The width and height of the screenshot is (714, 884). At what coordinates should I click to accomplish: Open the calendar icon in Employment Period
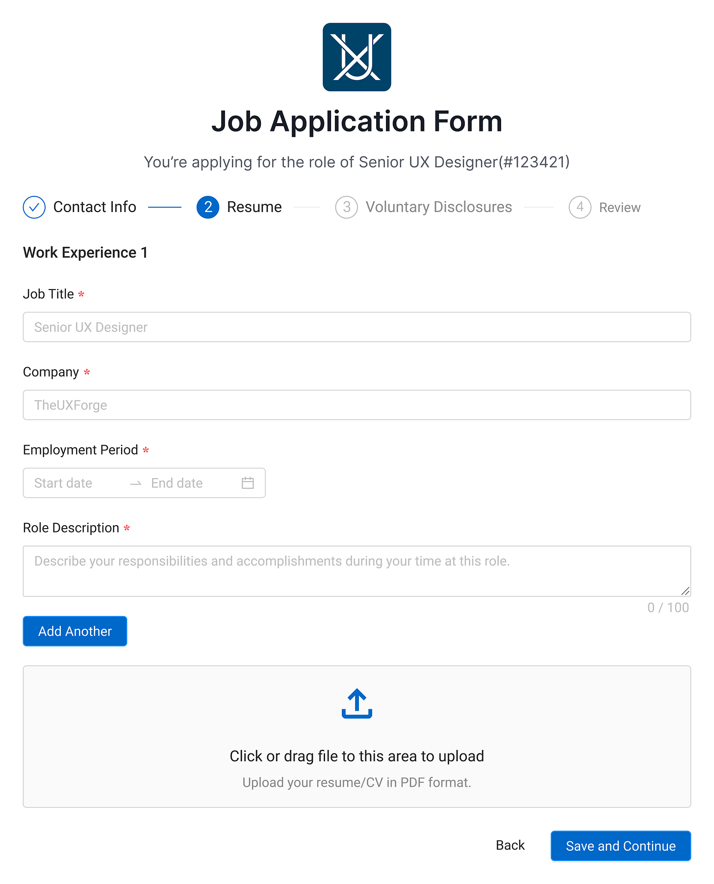pyautogui.click(x=248, y=483)
